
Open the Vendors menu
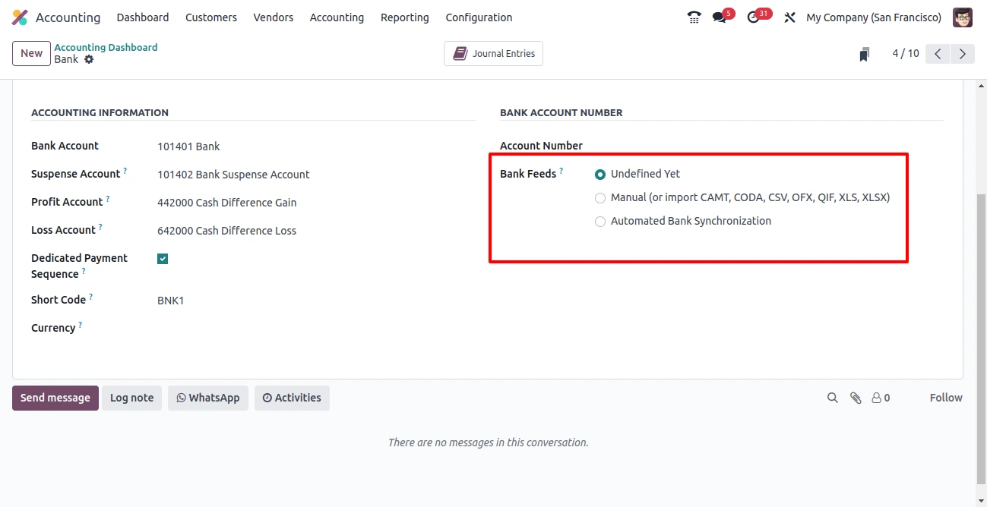pos(274,17)
